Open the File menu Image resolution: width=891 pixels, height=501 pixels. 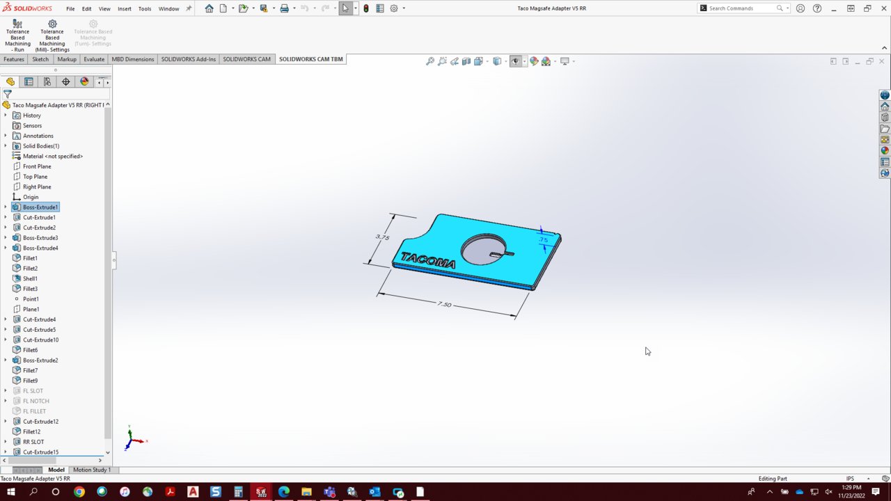tap(70, 9)
